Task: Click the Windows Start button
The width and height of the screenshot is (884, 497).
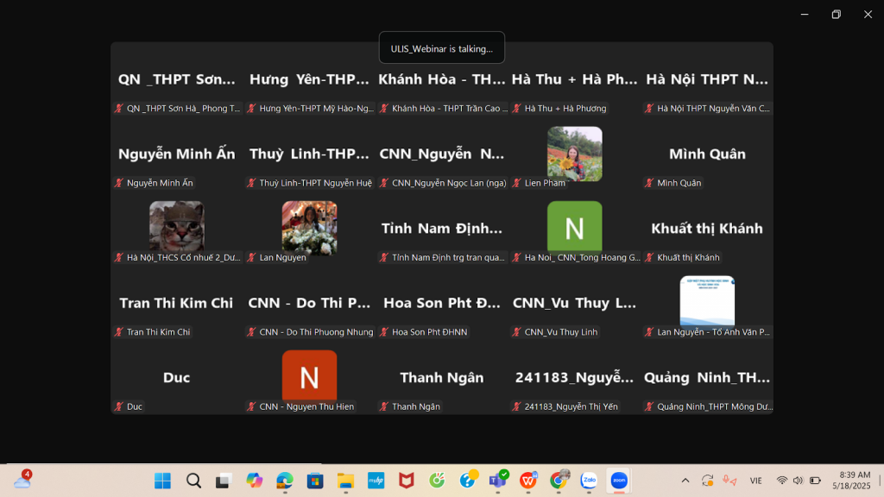Action: (162, 481)
